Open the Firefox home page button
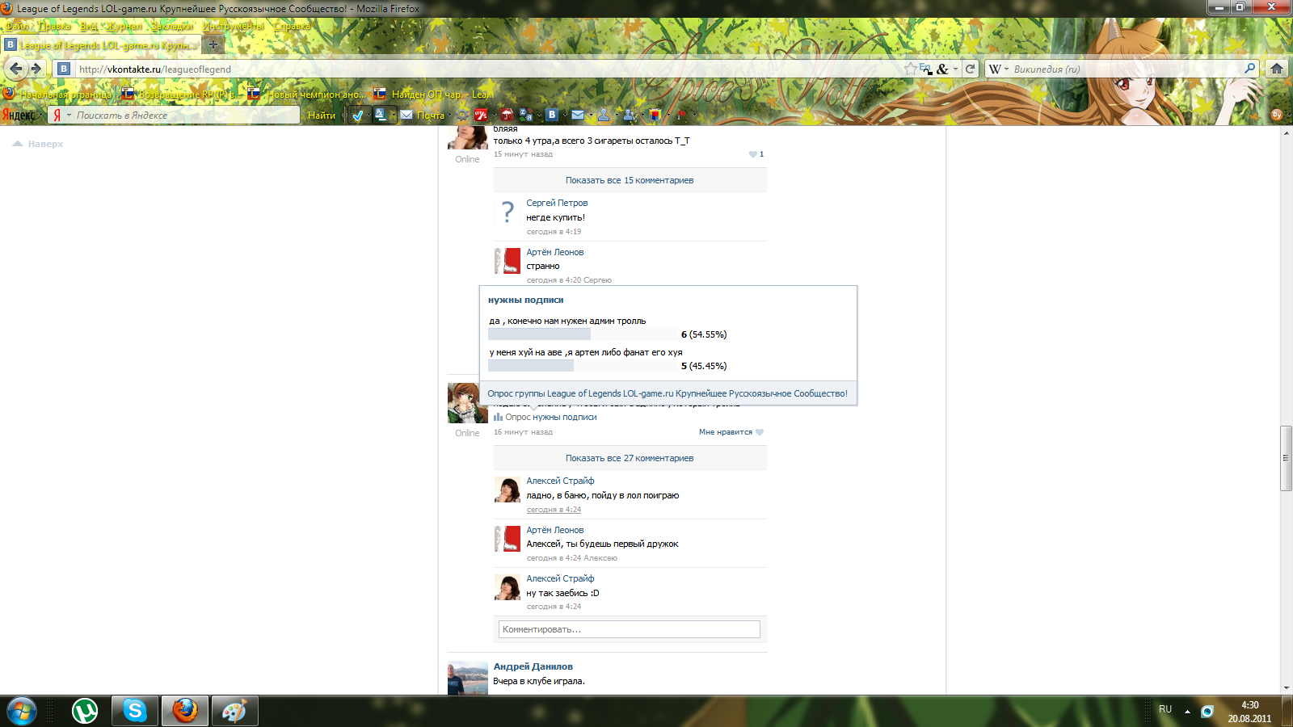 pyautogui.click(x=1276, y=69)
